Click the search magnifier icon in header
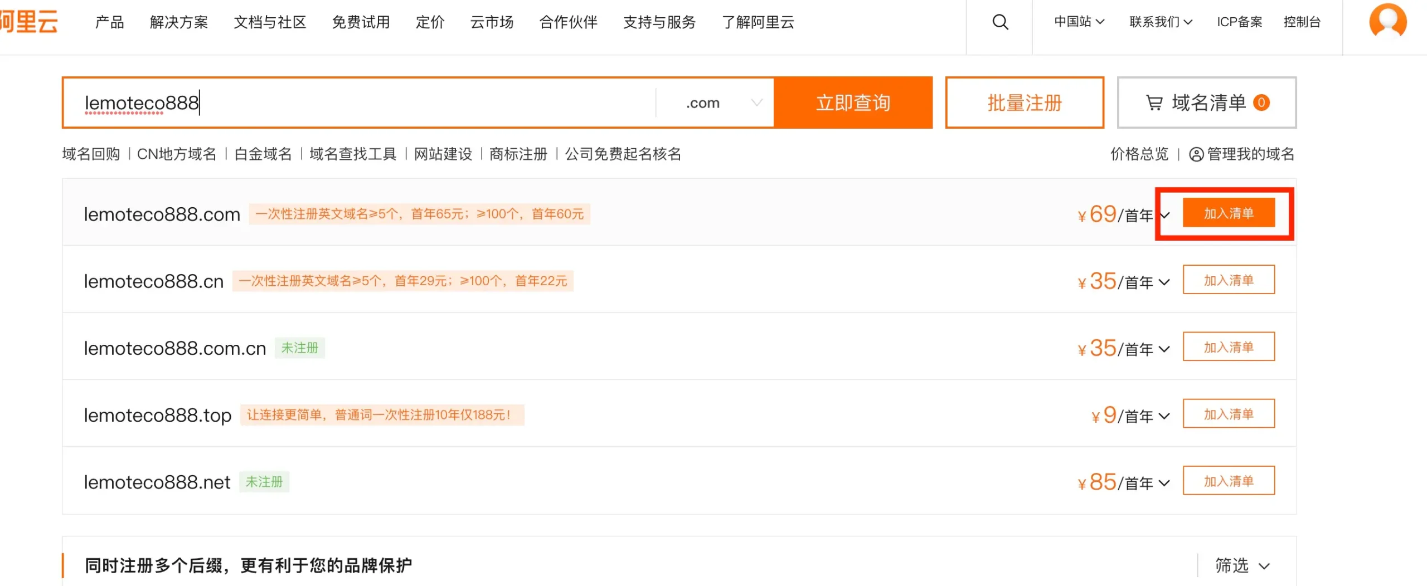Image resolution: width=1427 pixels, height=586 pixels. click(x=1000, y=22)
